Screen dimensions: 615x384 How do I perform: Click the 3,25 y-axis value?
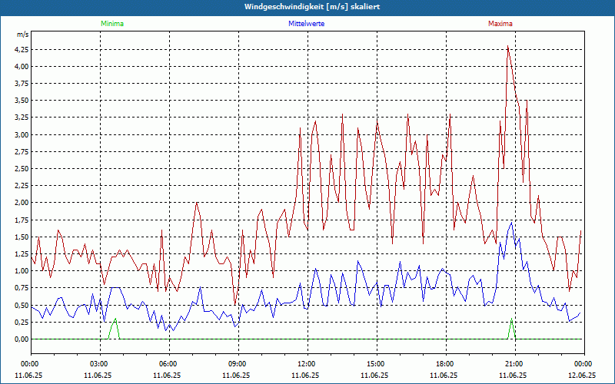click(x=22, y=118)
